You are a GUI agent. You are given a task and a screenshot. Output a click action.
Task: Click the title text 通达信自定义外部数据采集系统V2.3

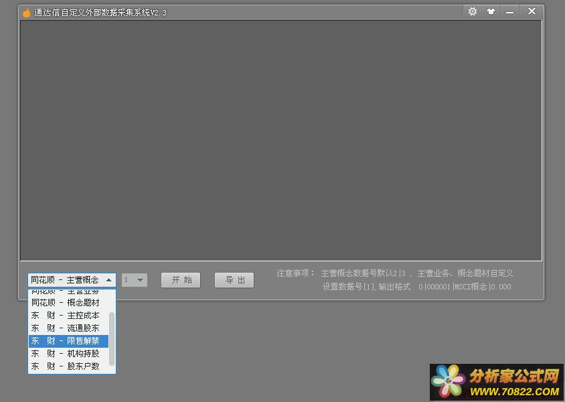point(100,13)
